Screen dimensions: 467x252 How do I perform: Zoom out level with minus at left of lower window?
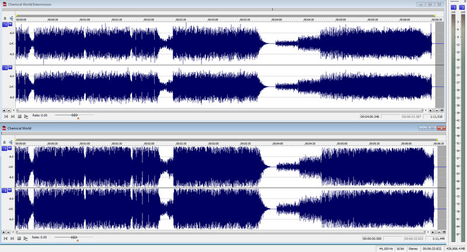(x=8, y=232)
